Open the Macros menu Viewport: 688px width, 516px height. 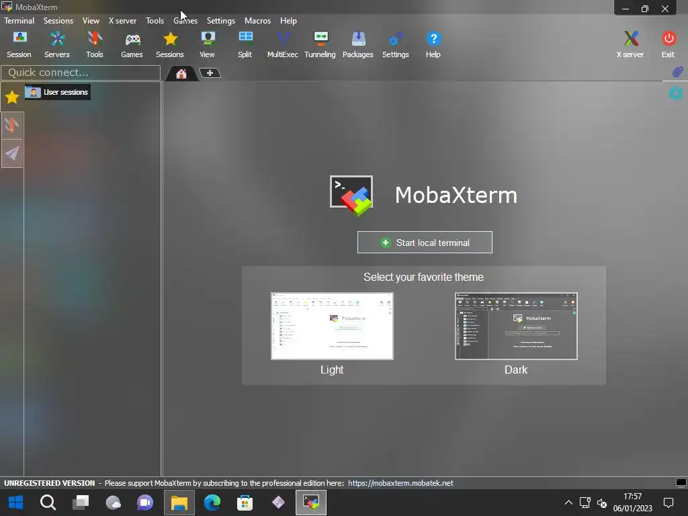(257, 21)
